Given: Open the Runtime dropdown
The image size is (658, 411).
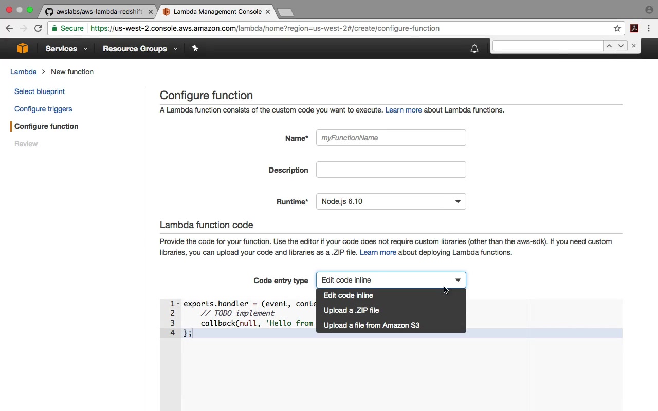Looking at the screenshot, I should [391, 201].
